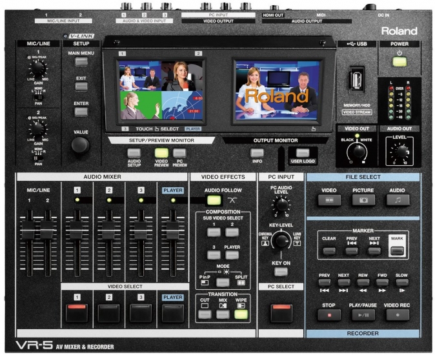Click the PC AUDIO LEVEL knob
The image size is (435, 355).
click(x=281, y=205)
